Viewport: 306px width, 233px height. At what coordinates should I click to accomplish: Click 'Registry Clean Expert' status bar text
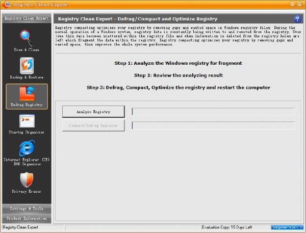[x=20, y=227]
